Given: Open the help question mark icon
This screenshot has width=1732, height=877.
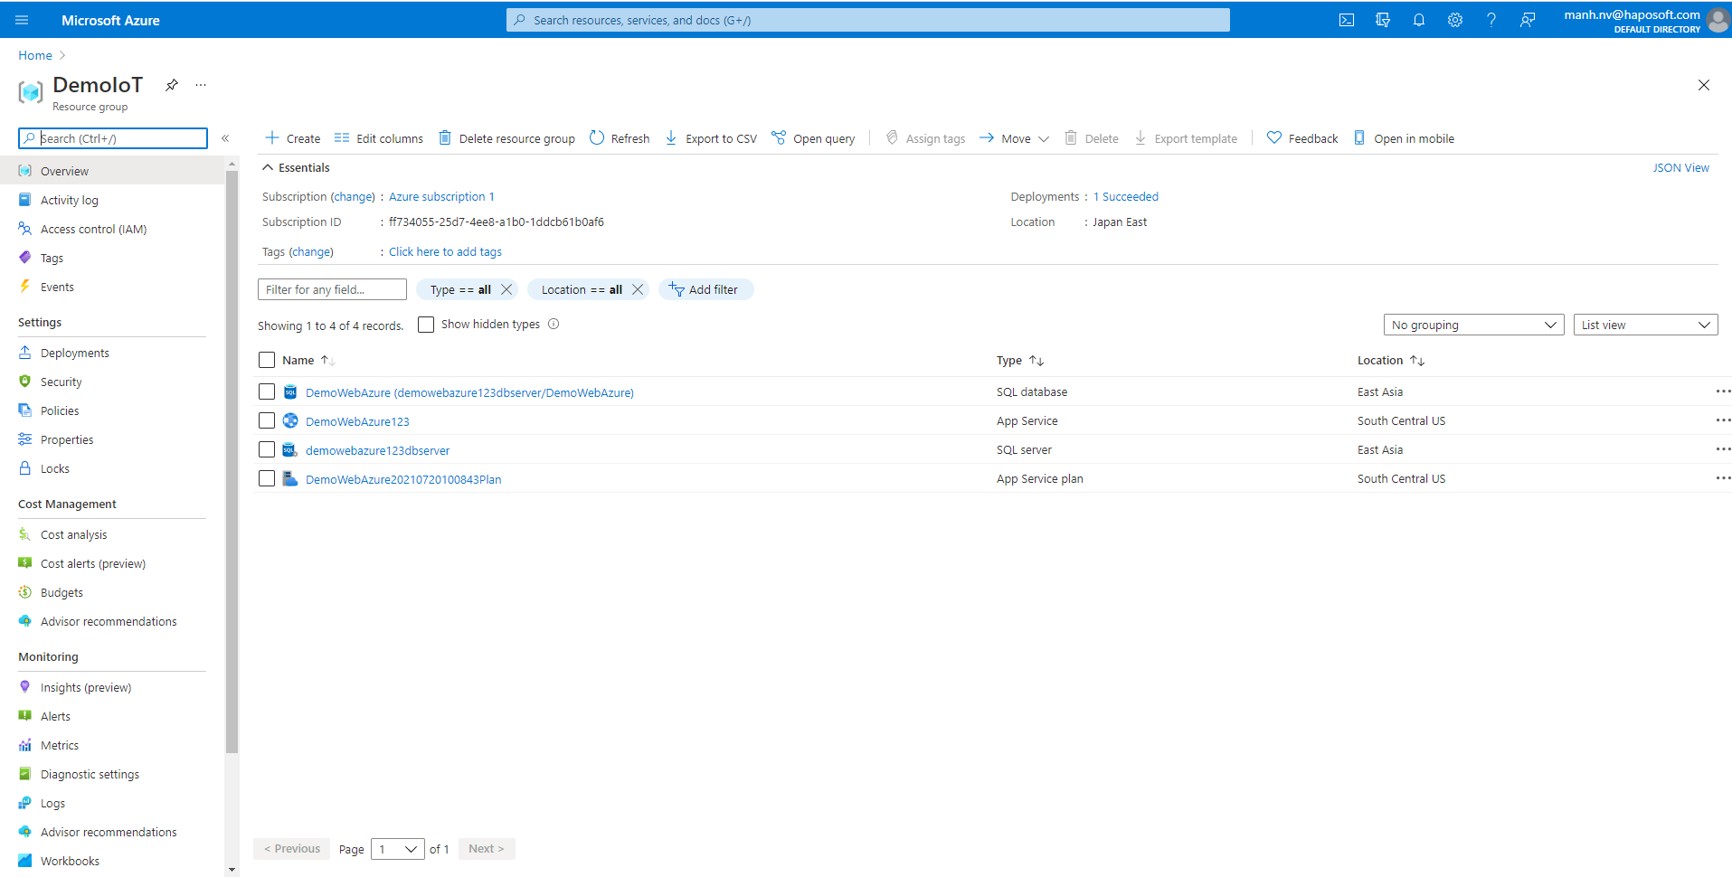Looking at the screenshot, I should [x=1491, y=20].
